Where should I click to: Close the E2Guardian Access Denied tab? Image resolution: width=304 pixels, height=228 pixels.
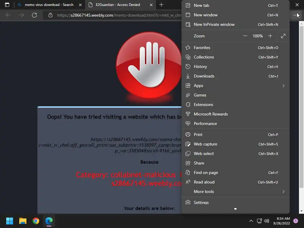tap(151, 5)
